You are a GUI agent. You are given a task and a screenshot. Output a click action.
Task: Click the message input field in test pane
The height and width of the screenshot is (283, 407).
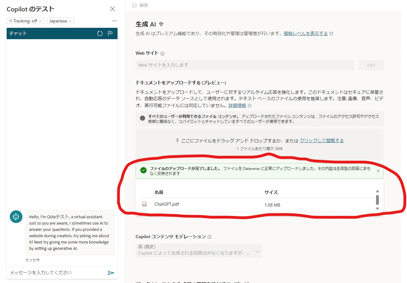[54, 272]
